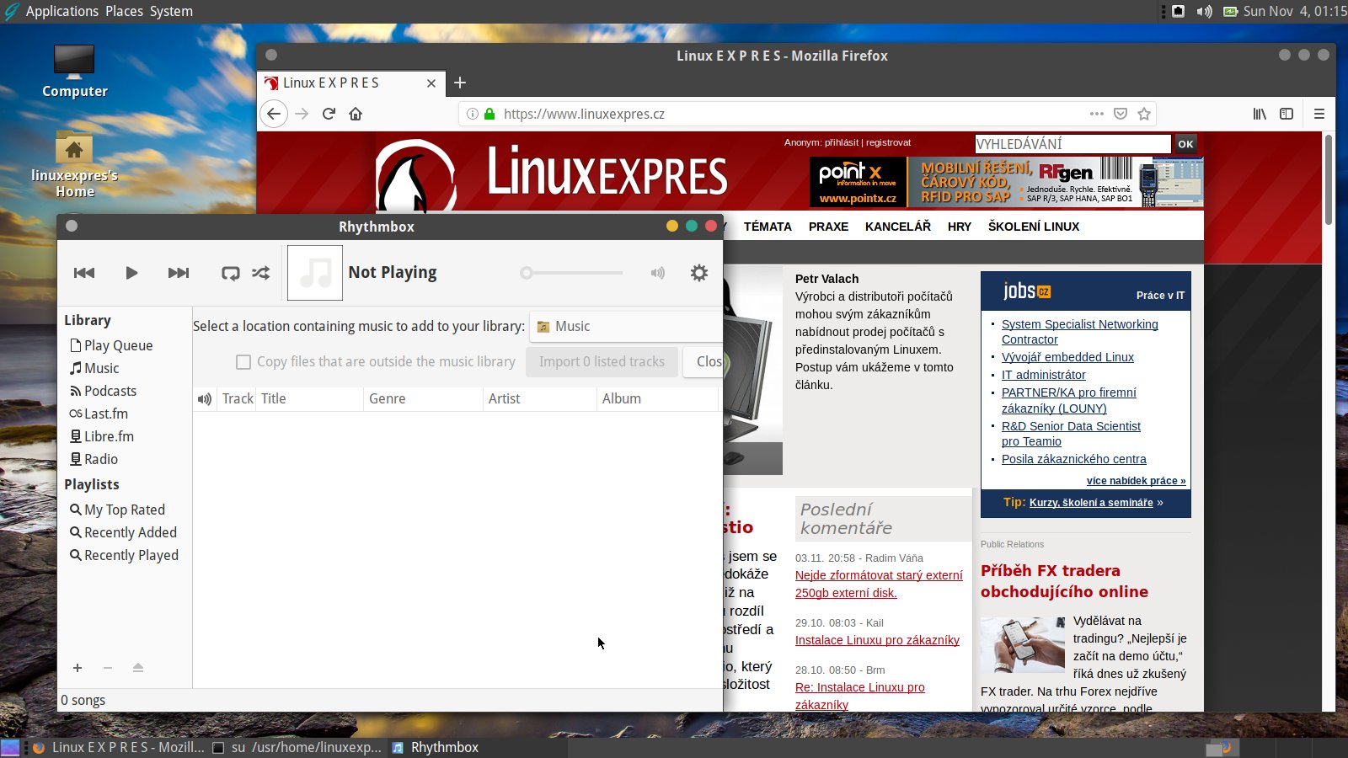The width and height of the screenshot is (1348, 758).
Task: Open the KANCELÁŘ menu on website
Action: pos(898,227)
